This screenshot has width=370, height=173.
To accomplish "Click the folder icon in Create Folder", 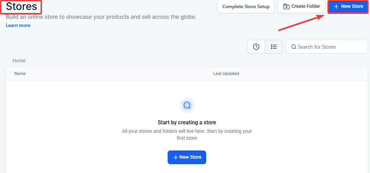I will pyautogui.click(x=287, y=6).
